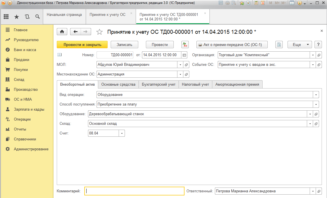The height and width of the screenshot is (198, 327).
Task: Expand the Вид операции dropdown
Action: (316, 95)
